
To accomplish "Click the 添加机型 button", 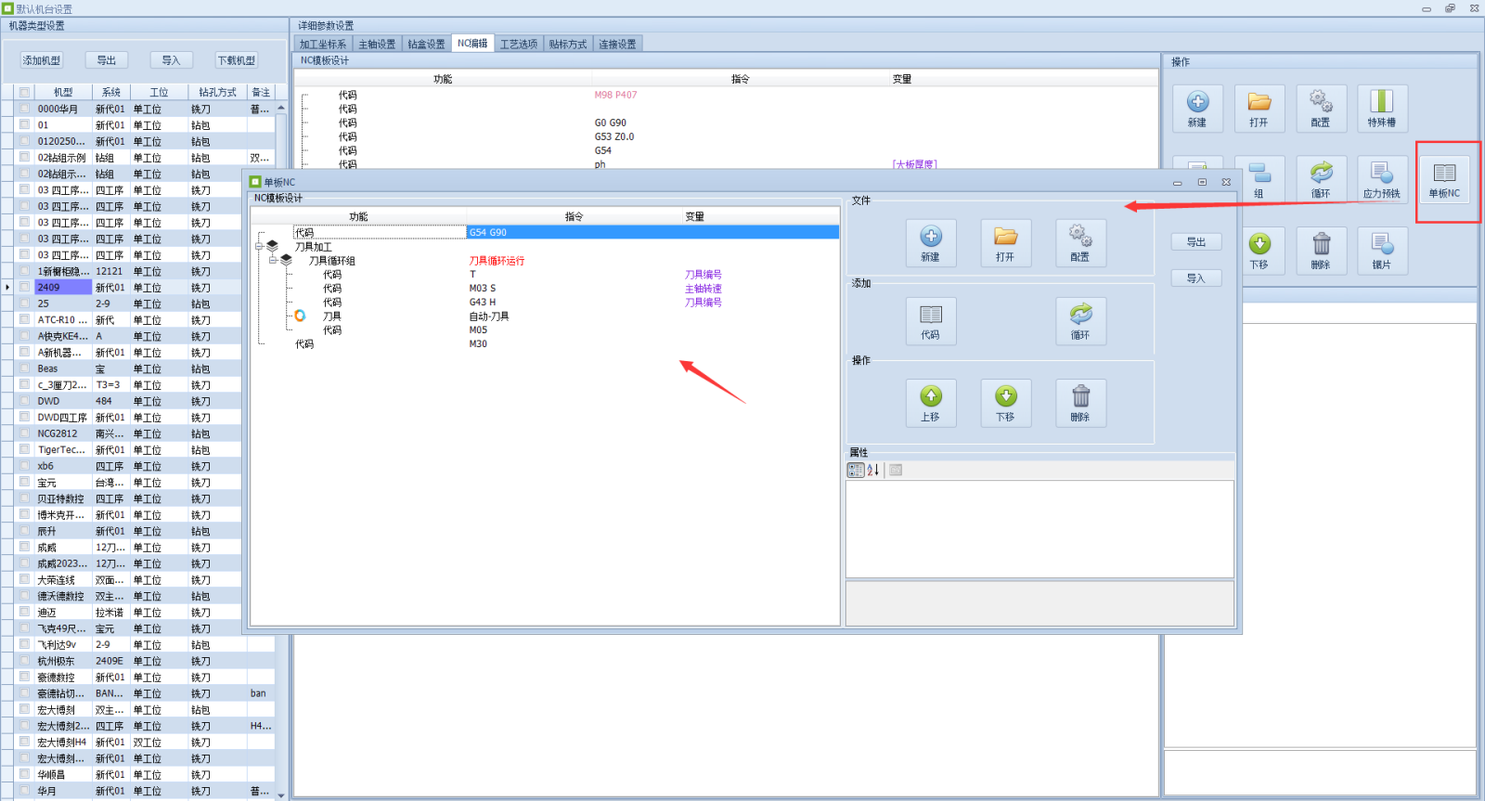I will tap(42, 60).
